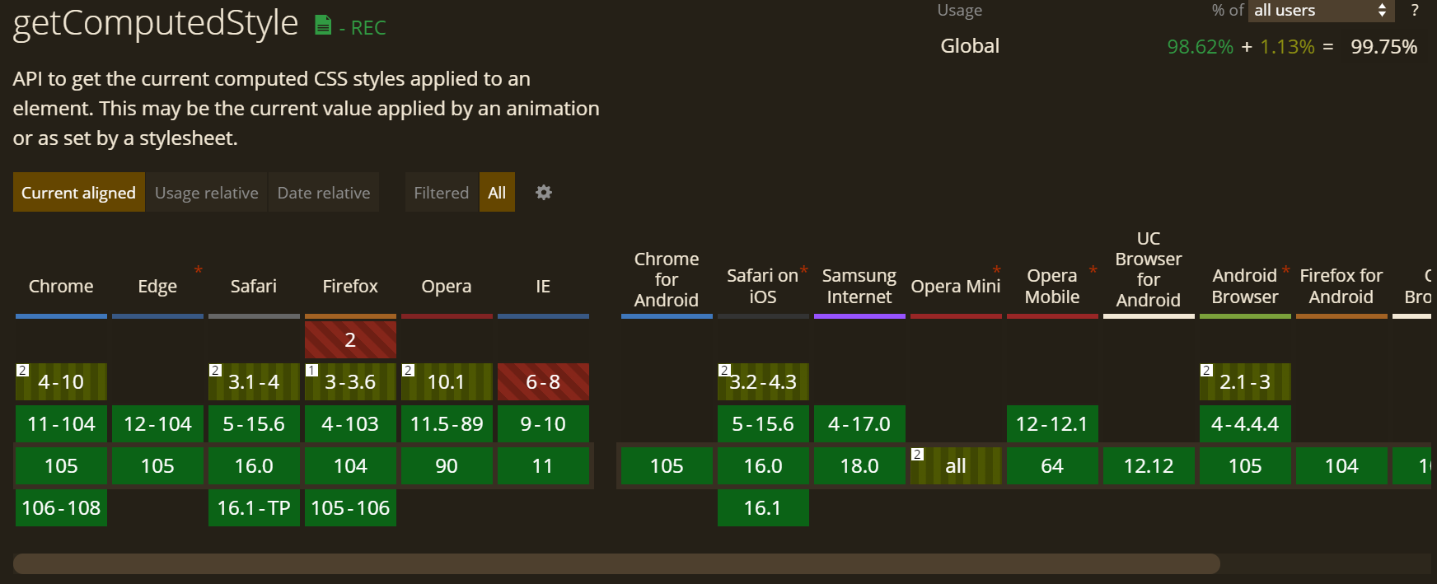The height and width of the screenshot is (584, 1437).
Task: Click note marker 1 on Firefox 3-3.6
Action: click(312, 370)
